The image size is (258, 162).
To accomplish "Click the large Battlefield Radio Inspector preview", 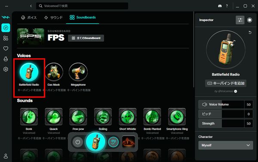I will tap(226, 50).
